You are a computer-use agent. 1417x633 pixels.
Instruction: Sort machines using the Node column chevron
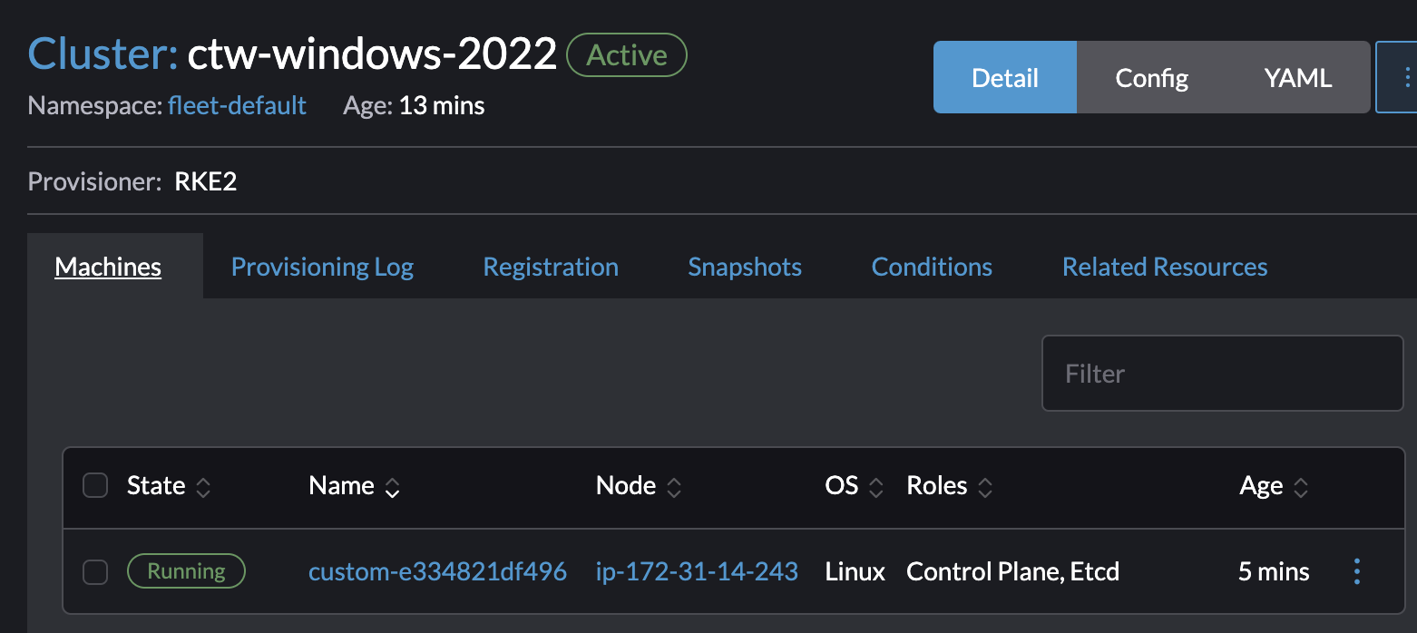674,486
